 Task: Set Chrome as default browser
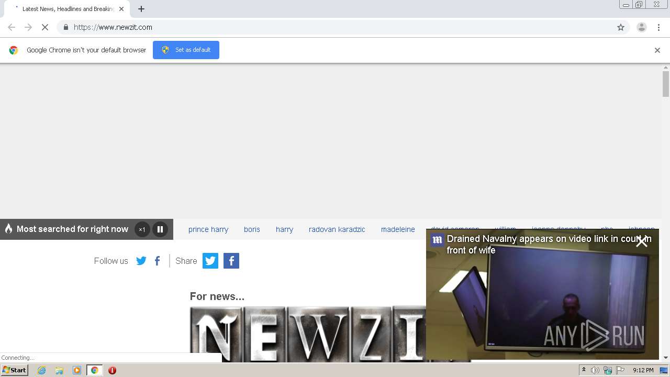(x=186, y=50)
